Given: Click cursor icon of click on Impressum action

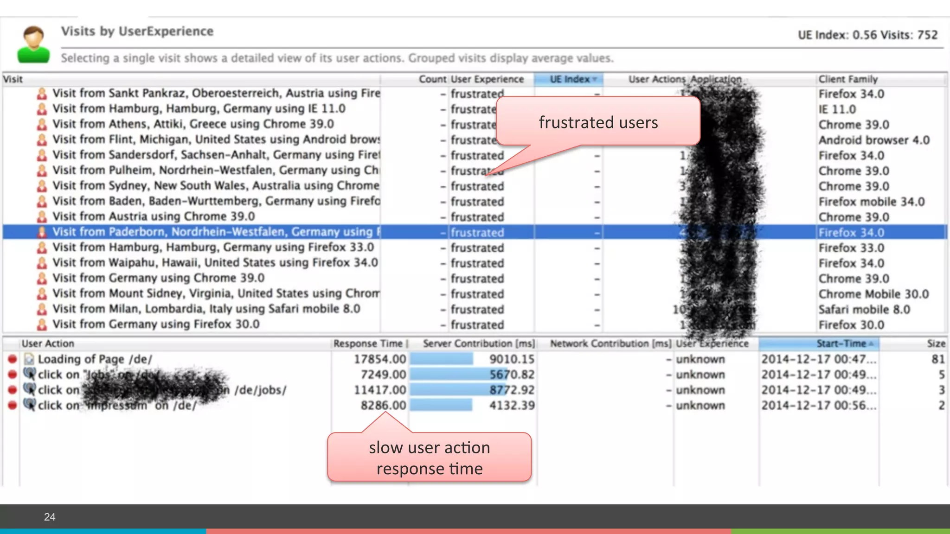Looking at the screenshot, I should 29,404.
